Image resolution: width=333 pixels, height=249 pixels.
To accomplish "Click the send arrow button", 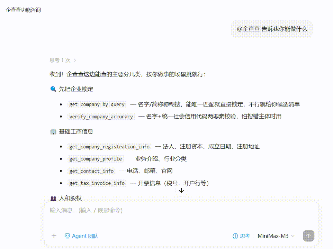I will [308, 236].
